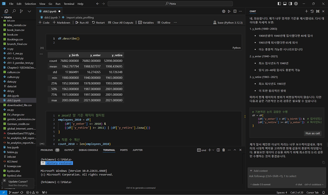Restart the notebook kernel
The width and height of the screenshot is (328, 195).
tap(98, 23)
